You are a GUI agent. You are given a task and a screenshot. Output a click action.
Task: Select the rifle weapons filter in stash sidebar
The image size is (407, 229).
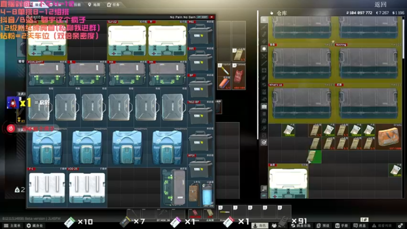(264, 27)
